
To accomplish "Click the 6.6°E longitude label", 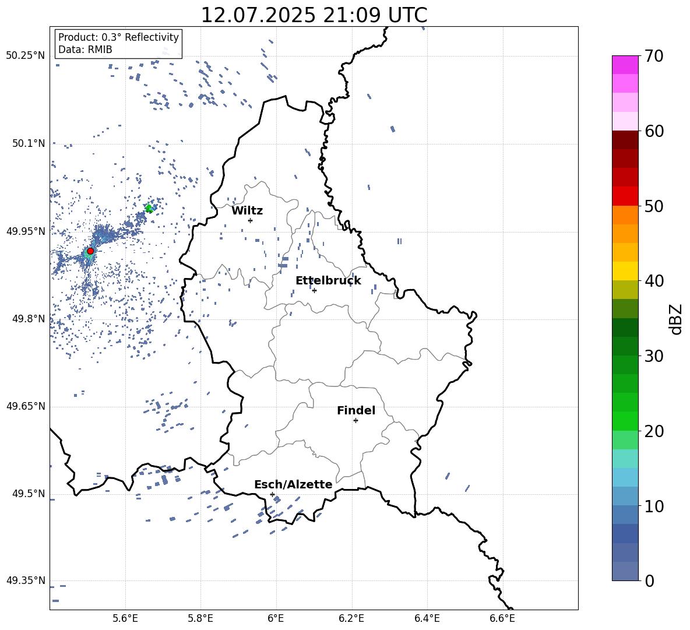I will click(x=502, y=618).
